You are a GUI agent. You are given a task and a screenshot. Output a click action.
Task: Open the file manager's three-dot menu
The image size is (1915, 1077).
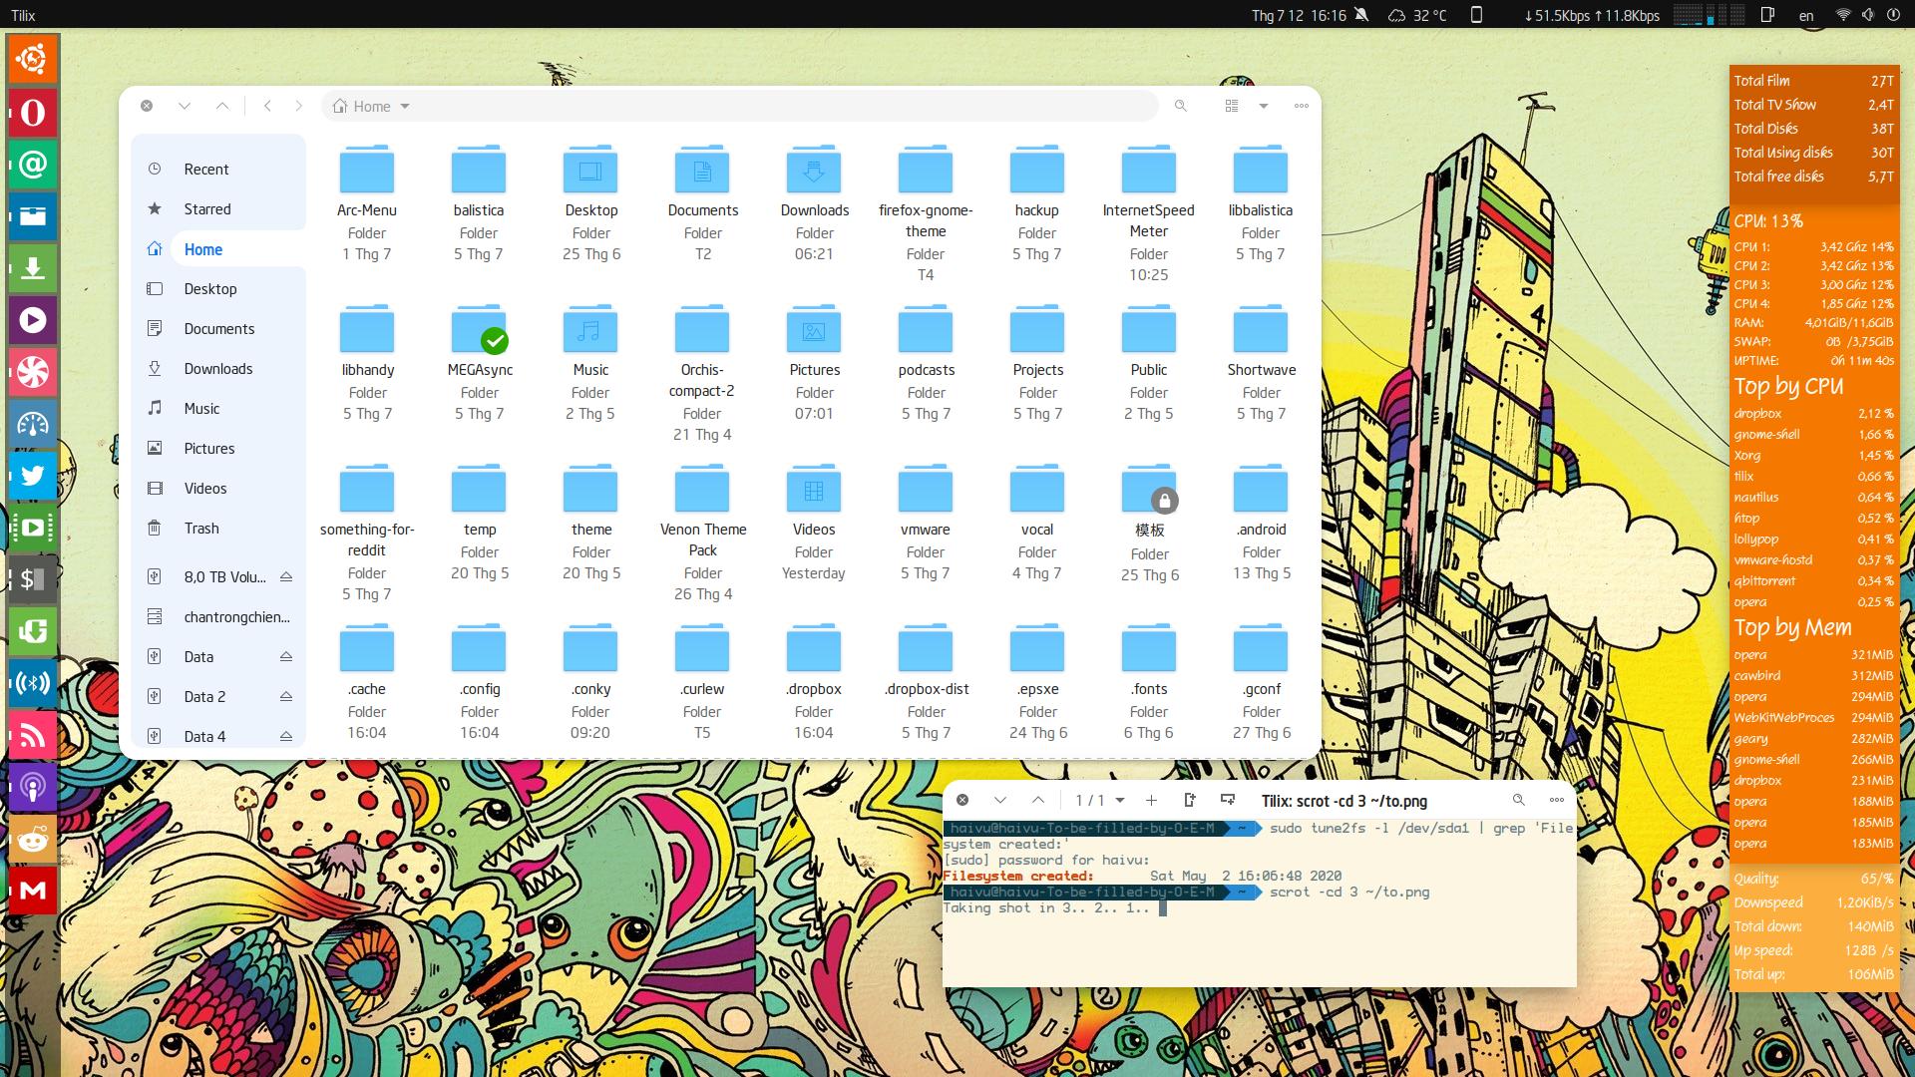pos(1302,106)
